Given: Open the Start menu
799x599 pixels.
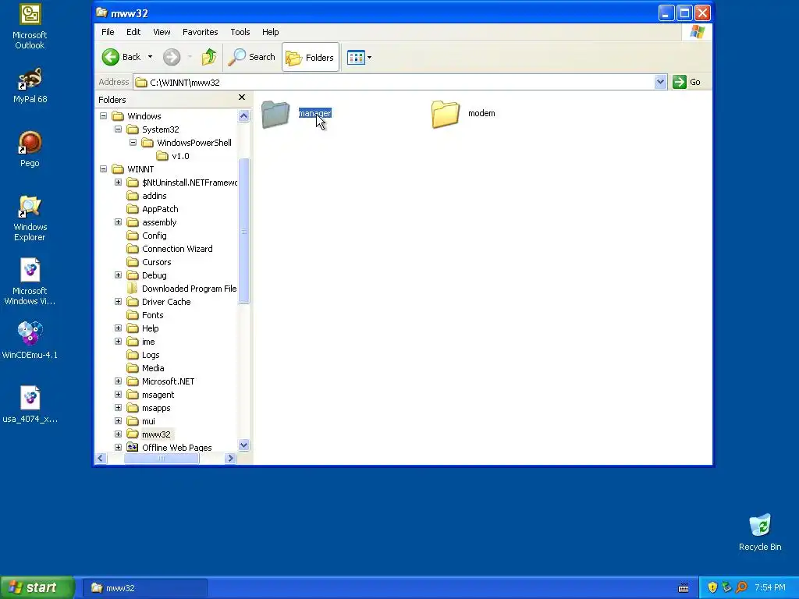Looking at the screenshot, I should 37,587.
